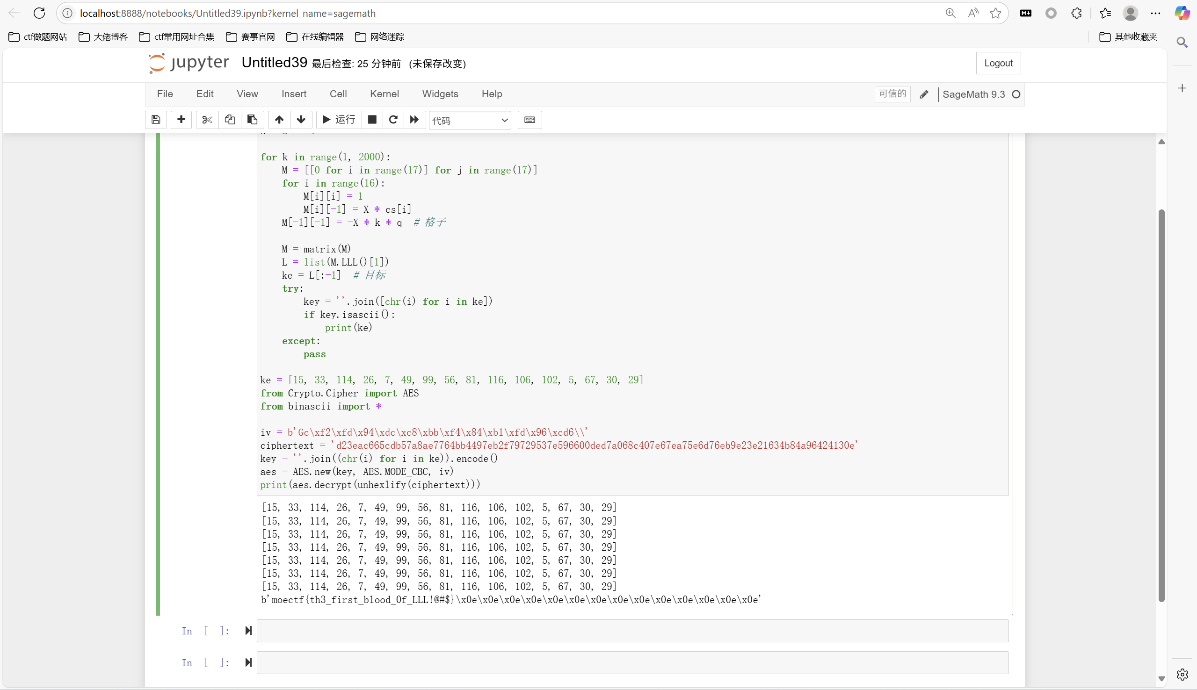This screenshot has width=1197, height=690.
Task: Run the cell with 运行 button
Action: point(339,120)
